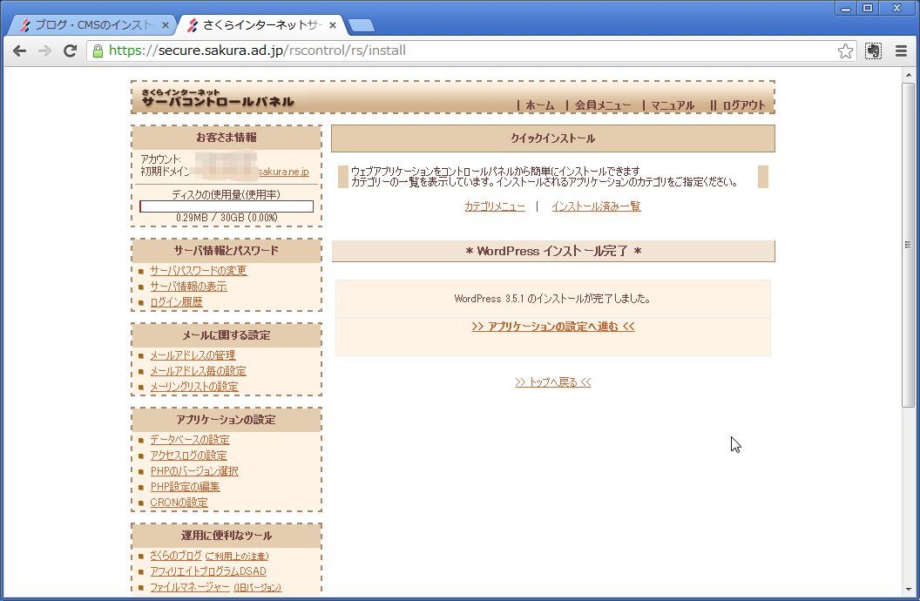
Task: Click the address bar URL field
Action: [x=470, y=51]
